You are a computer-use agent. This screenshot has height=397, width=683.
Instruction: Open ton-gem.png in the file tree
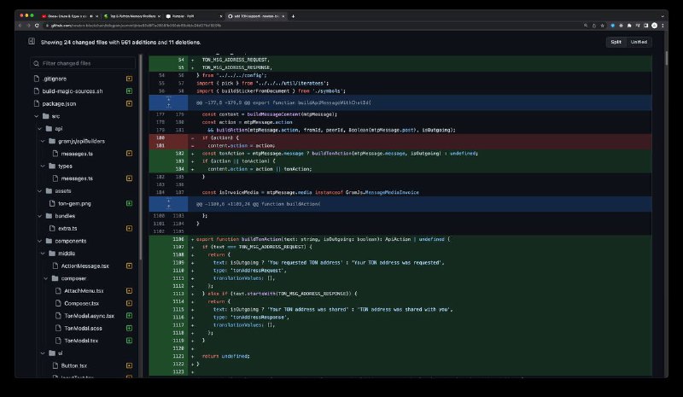(74, 203)
